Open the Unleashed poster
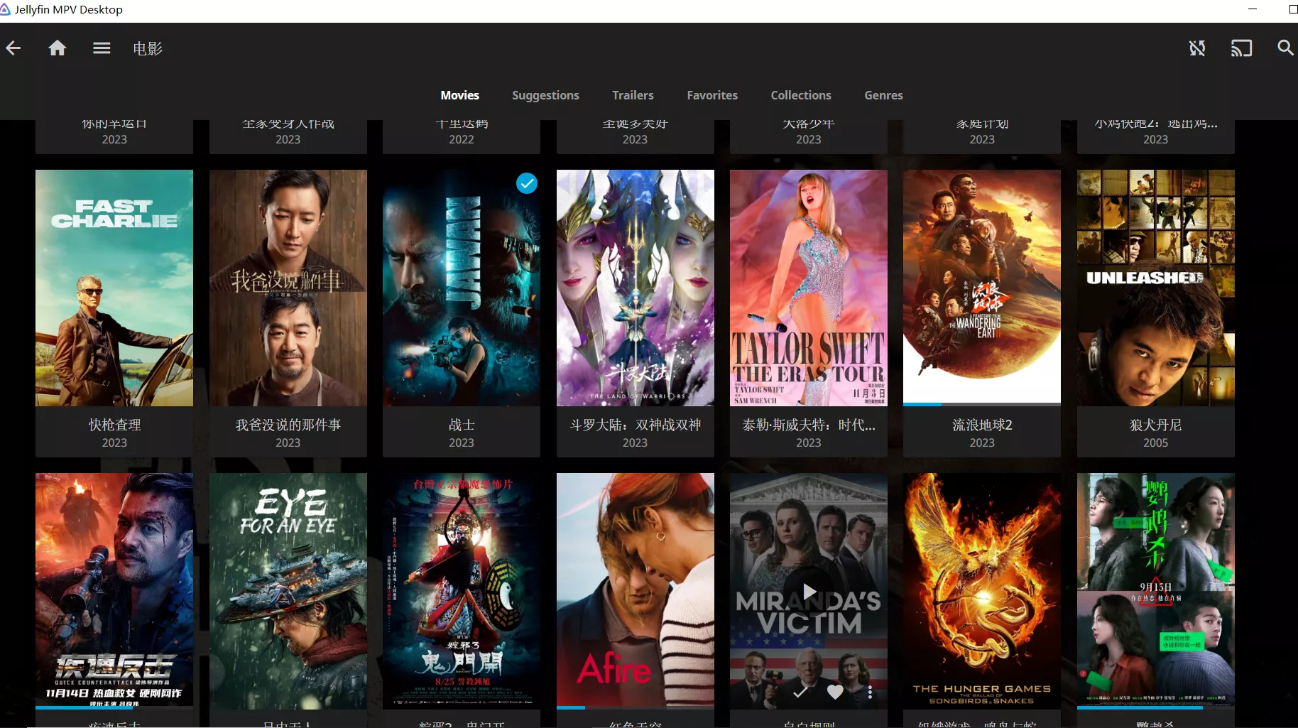 [x=1155, y=288]
